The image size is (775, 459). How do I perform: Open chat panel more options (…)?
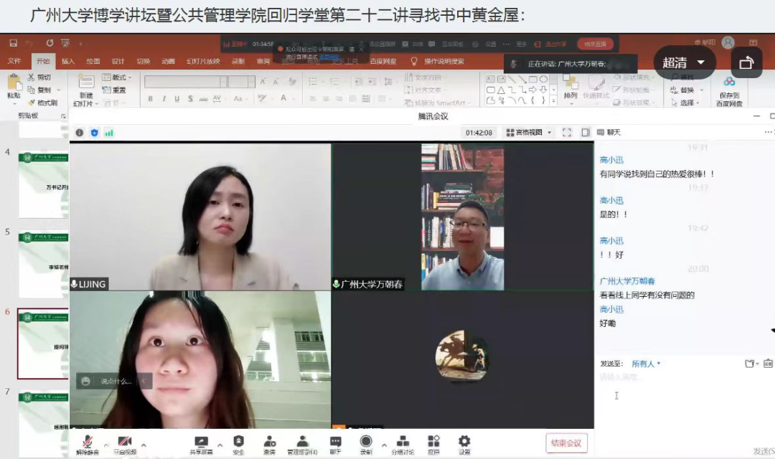pyautogui.click(x=768, y=132)
